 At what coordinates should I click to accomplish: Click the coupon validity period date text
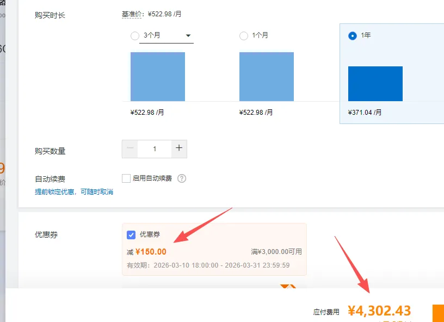coord(208,265)
